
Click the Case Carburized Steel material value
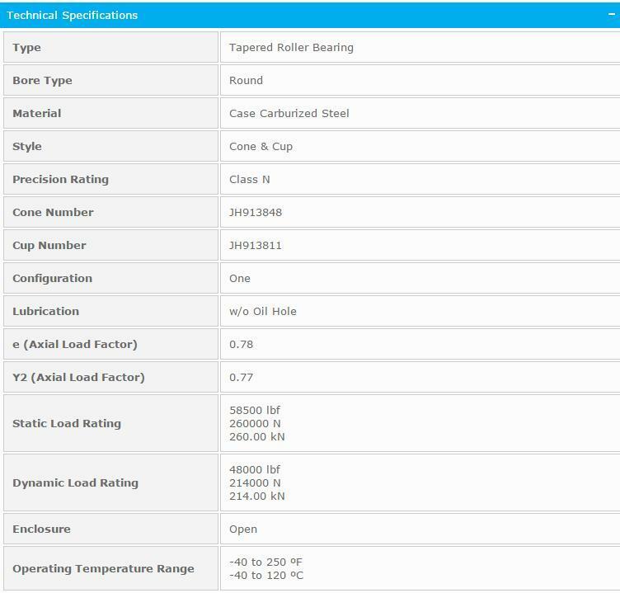tap(289, 114)
